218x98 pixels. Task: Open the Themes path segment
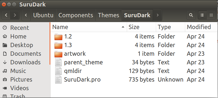pyautogui.click(x=108, y=15)
